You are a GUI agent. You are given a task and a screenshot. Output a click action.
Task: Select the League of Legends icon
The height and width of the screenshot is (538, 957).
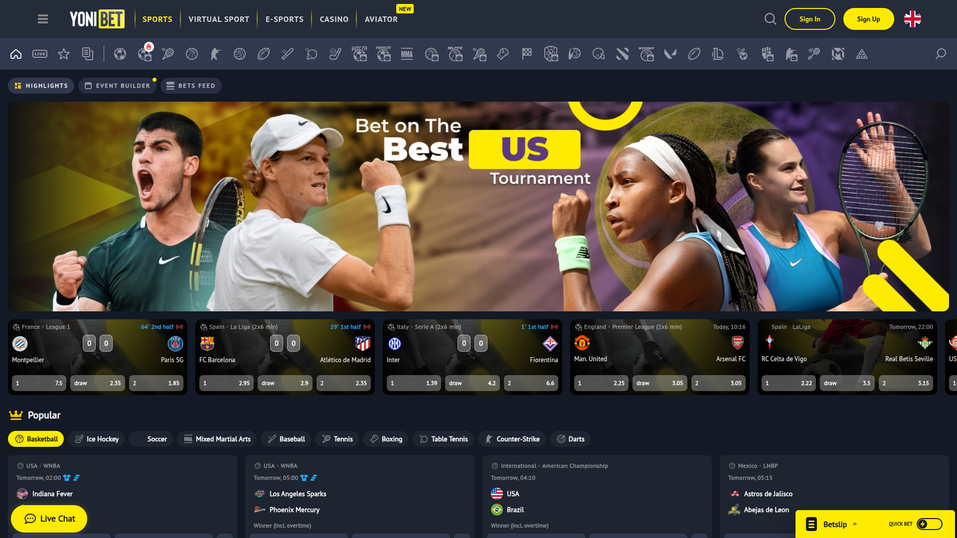click(x=718, y=54)
